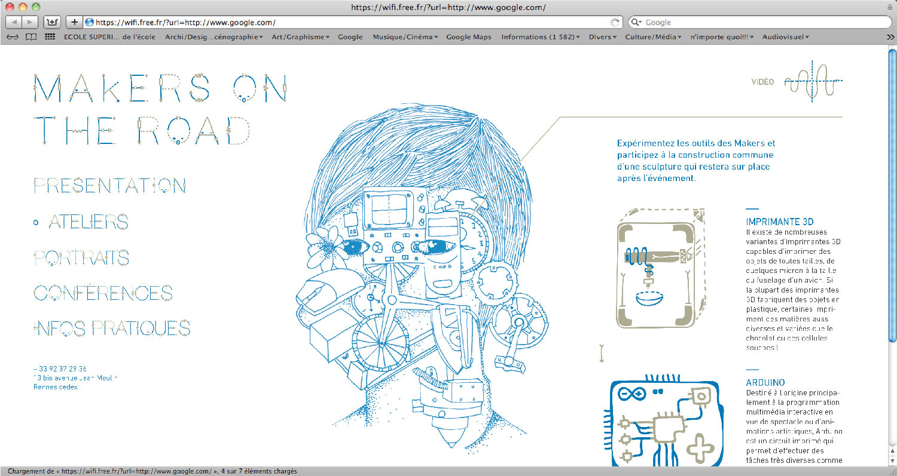This screenshot has width=897, height=476.
Task: Click the Google search field
Action: point(759,22)
